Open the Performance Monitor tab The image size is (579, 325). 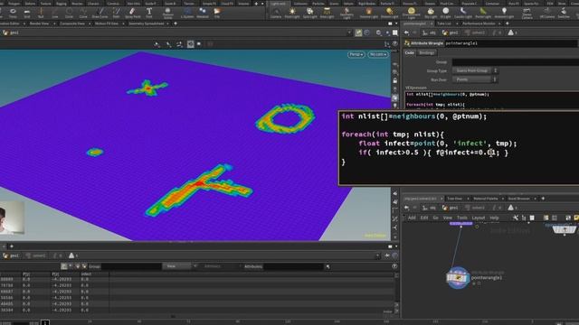pyautogui.click(x=479, y=23)
